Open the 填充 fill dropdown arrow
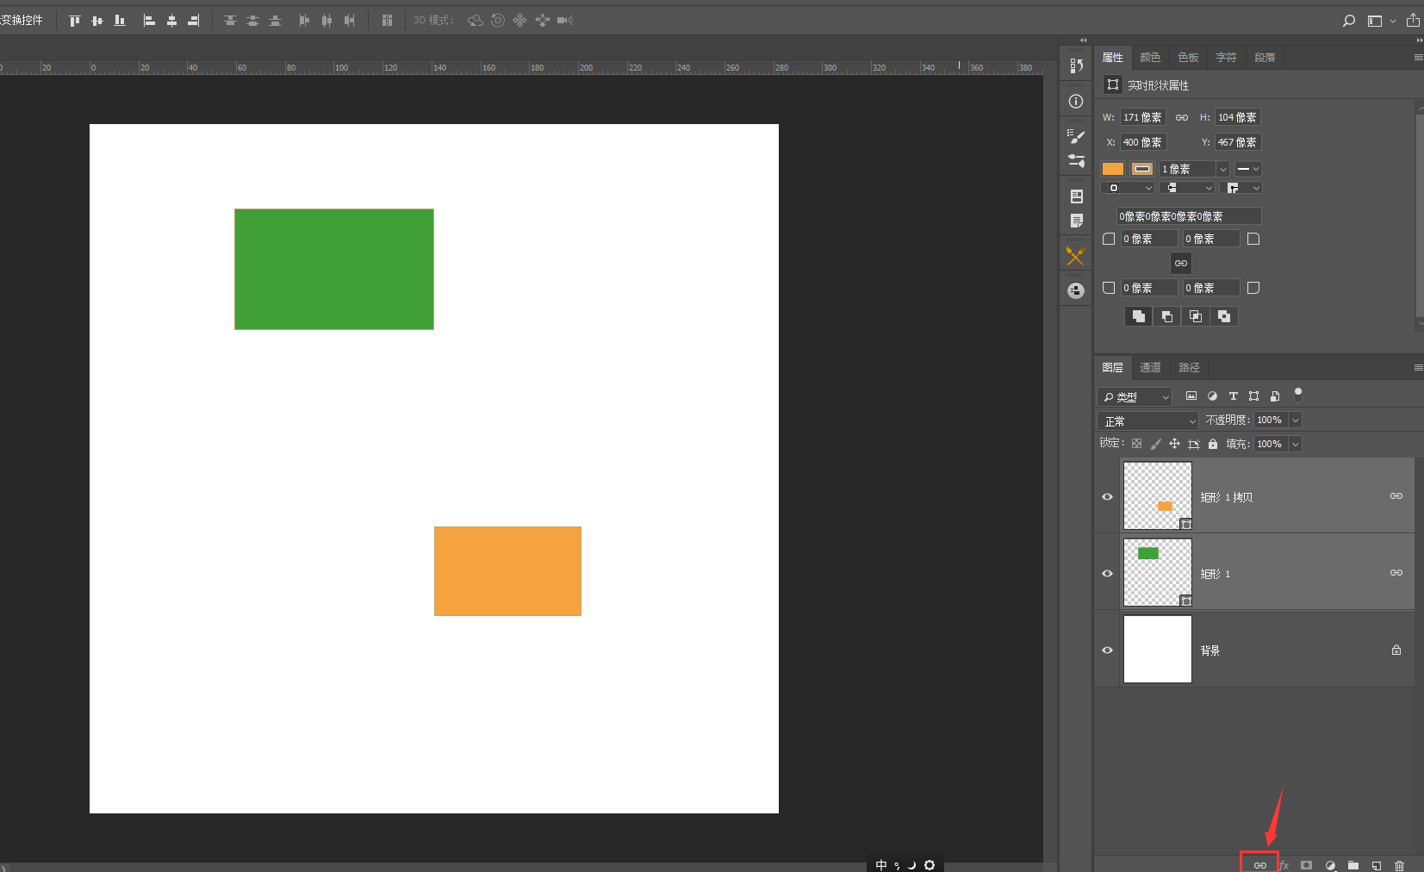The image size is (1424, 872). [1295, 444]
